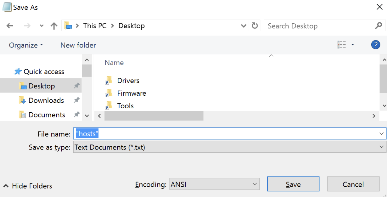Select the Drivers folder icon
Viewport: 387px width, 197px height.
[x=109, y=80]
